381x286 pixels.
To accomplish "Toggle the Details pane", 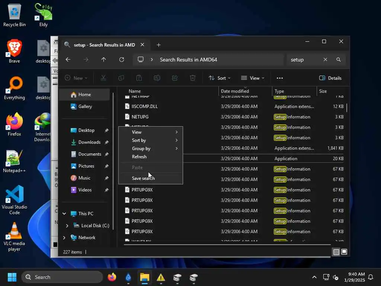I will tap(330, 78).
